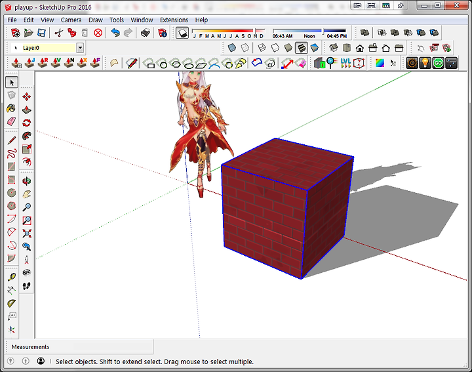This screenshot has width=472, height=372.
Task: Open the Layer0 dropdown arrow
Action: coord(80,48)
